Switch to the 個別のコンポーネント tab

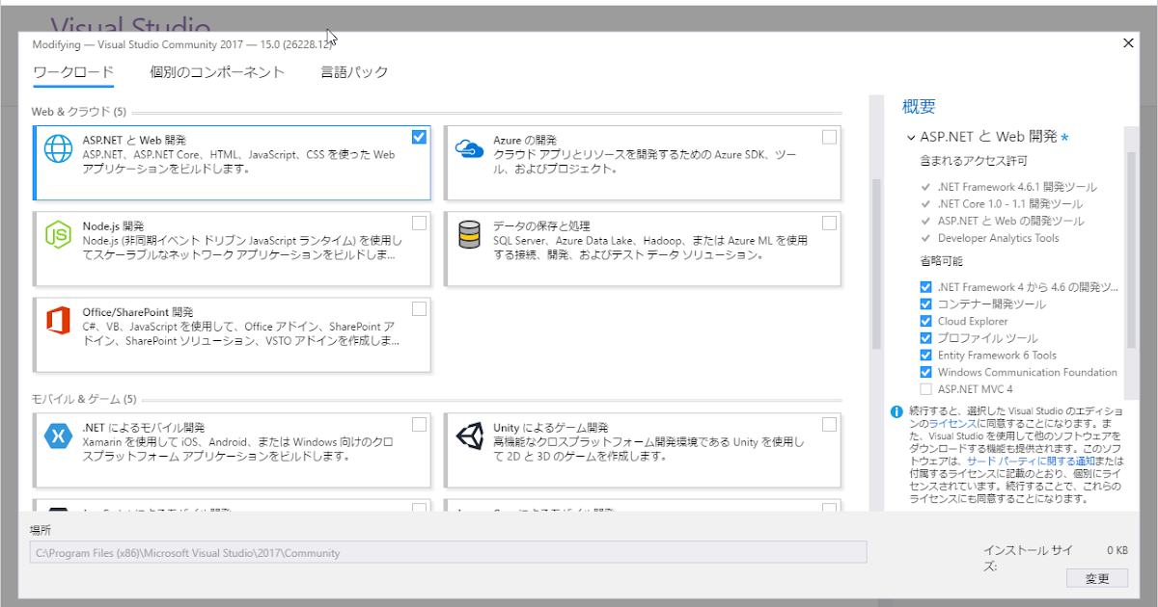click(x=216, y=71)
